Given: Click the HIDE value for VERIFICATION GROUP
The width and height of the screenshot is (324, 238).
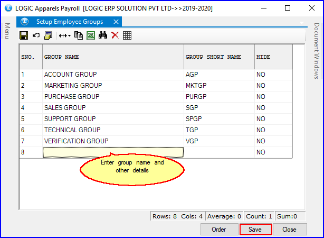Looking at the screenshot, I should pos(273,141).
